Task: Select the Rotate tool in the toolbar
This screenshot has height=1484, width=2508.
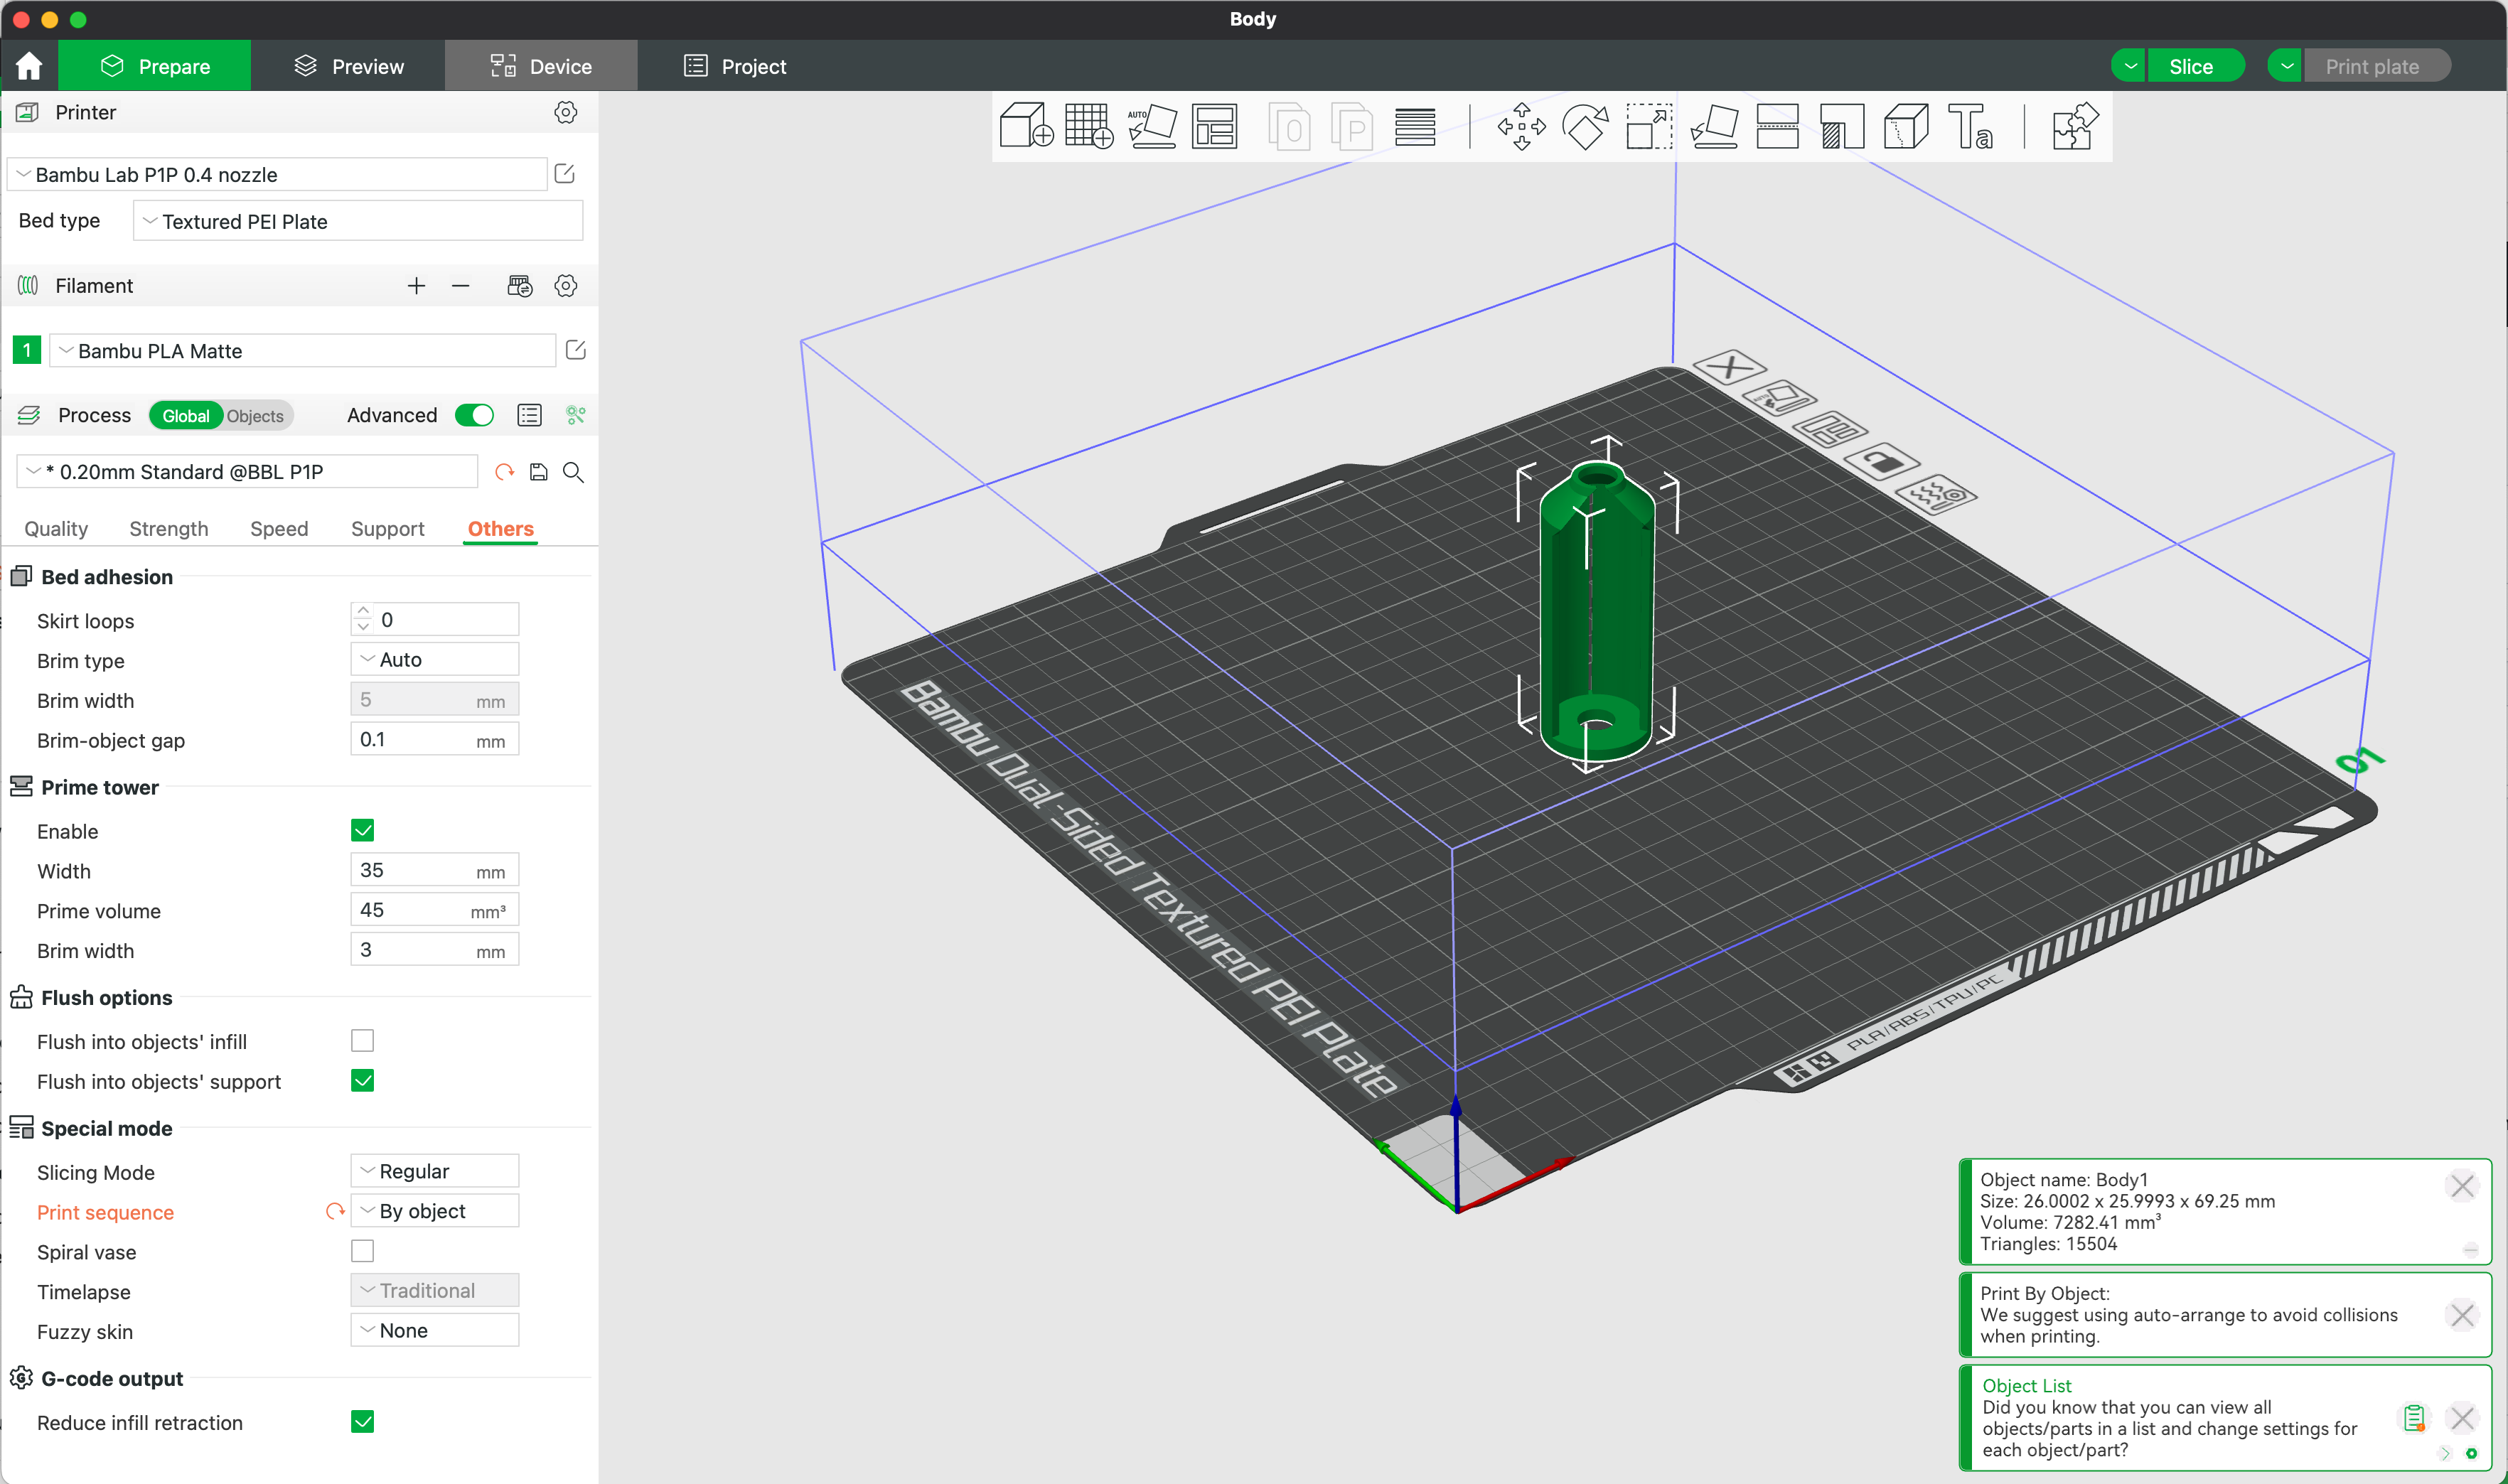Action: pos(1585,126)
